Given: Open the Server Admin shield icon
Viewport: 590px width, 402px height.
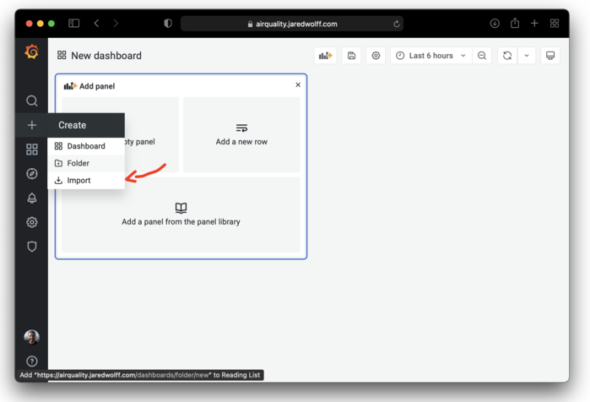Looking at the screenshot, I should pos(32,247).
